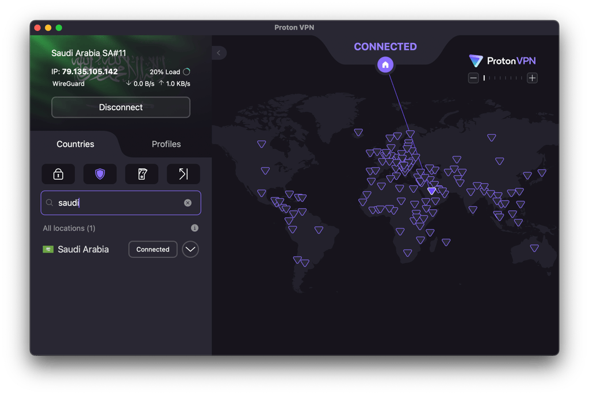
Task: Zoom in the map with plus button
Action: point(532,78)
